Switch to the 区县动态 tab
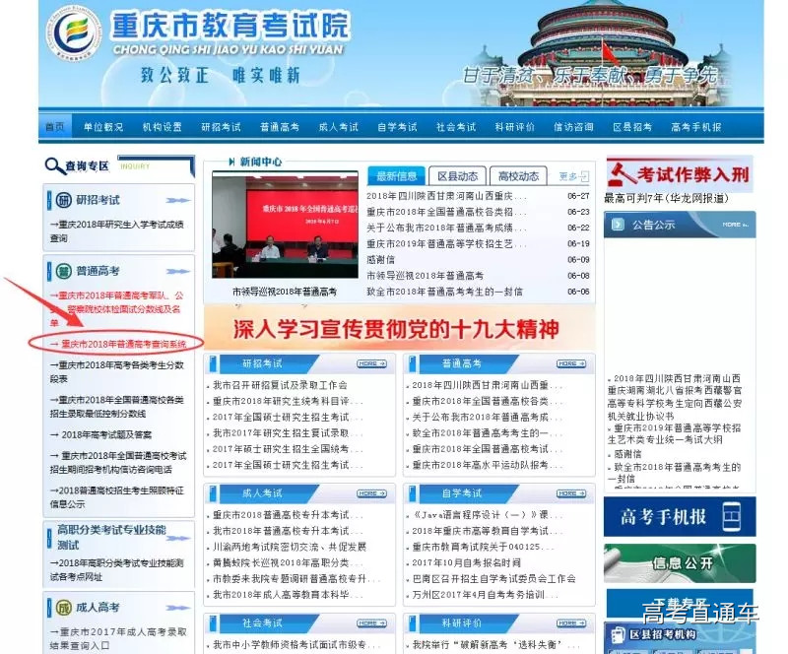788x654 pixels. click(x=458, y=176)
